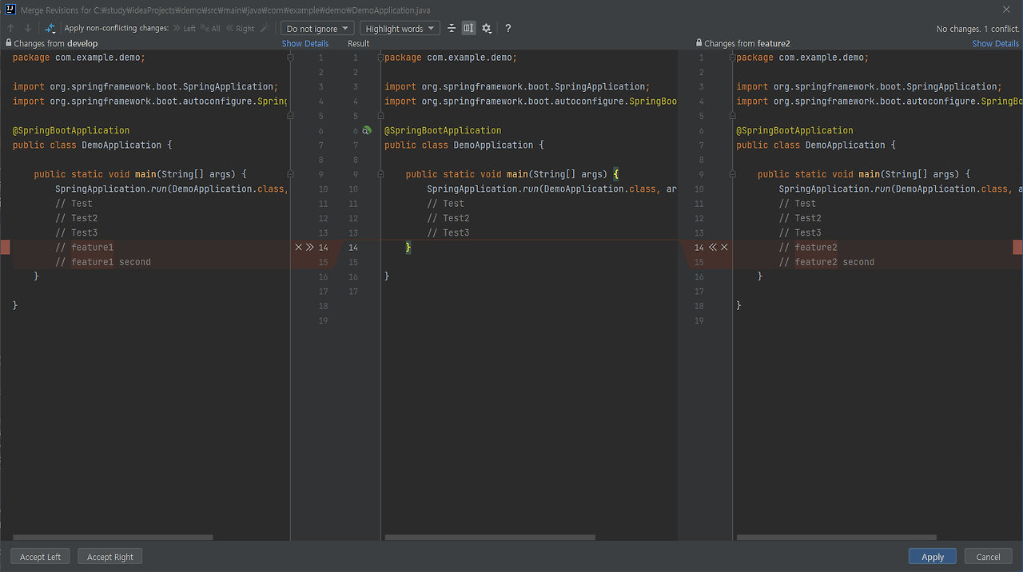Accept the develop change with the left >> arrow

pyautogui.click(x=310, y=248)
